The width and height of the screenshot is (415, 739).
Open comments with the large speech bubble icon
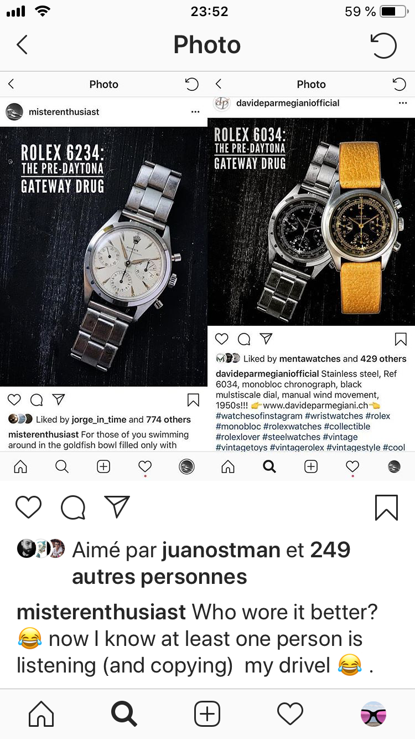coord(73,507)
